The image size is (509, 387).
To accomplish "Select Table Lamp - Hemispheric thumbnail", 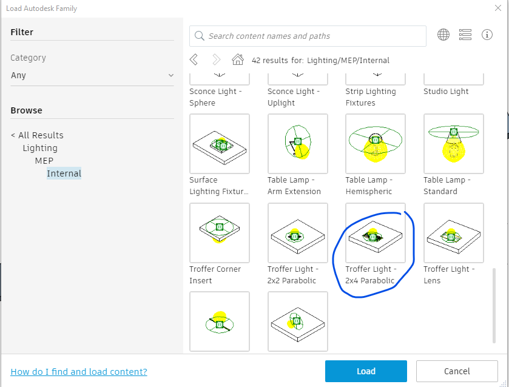I will pyautogui.click(x=376, y=144).
